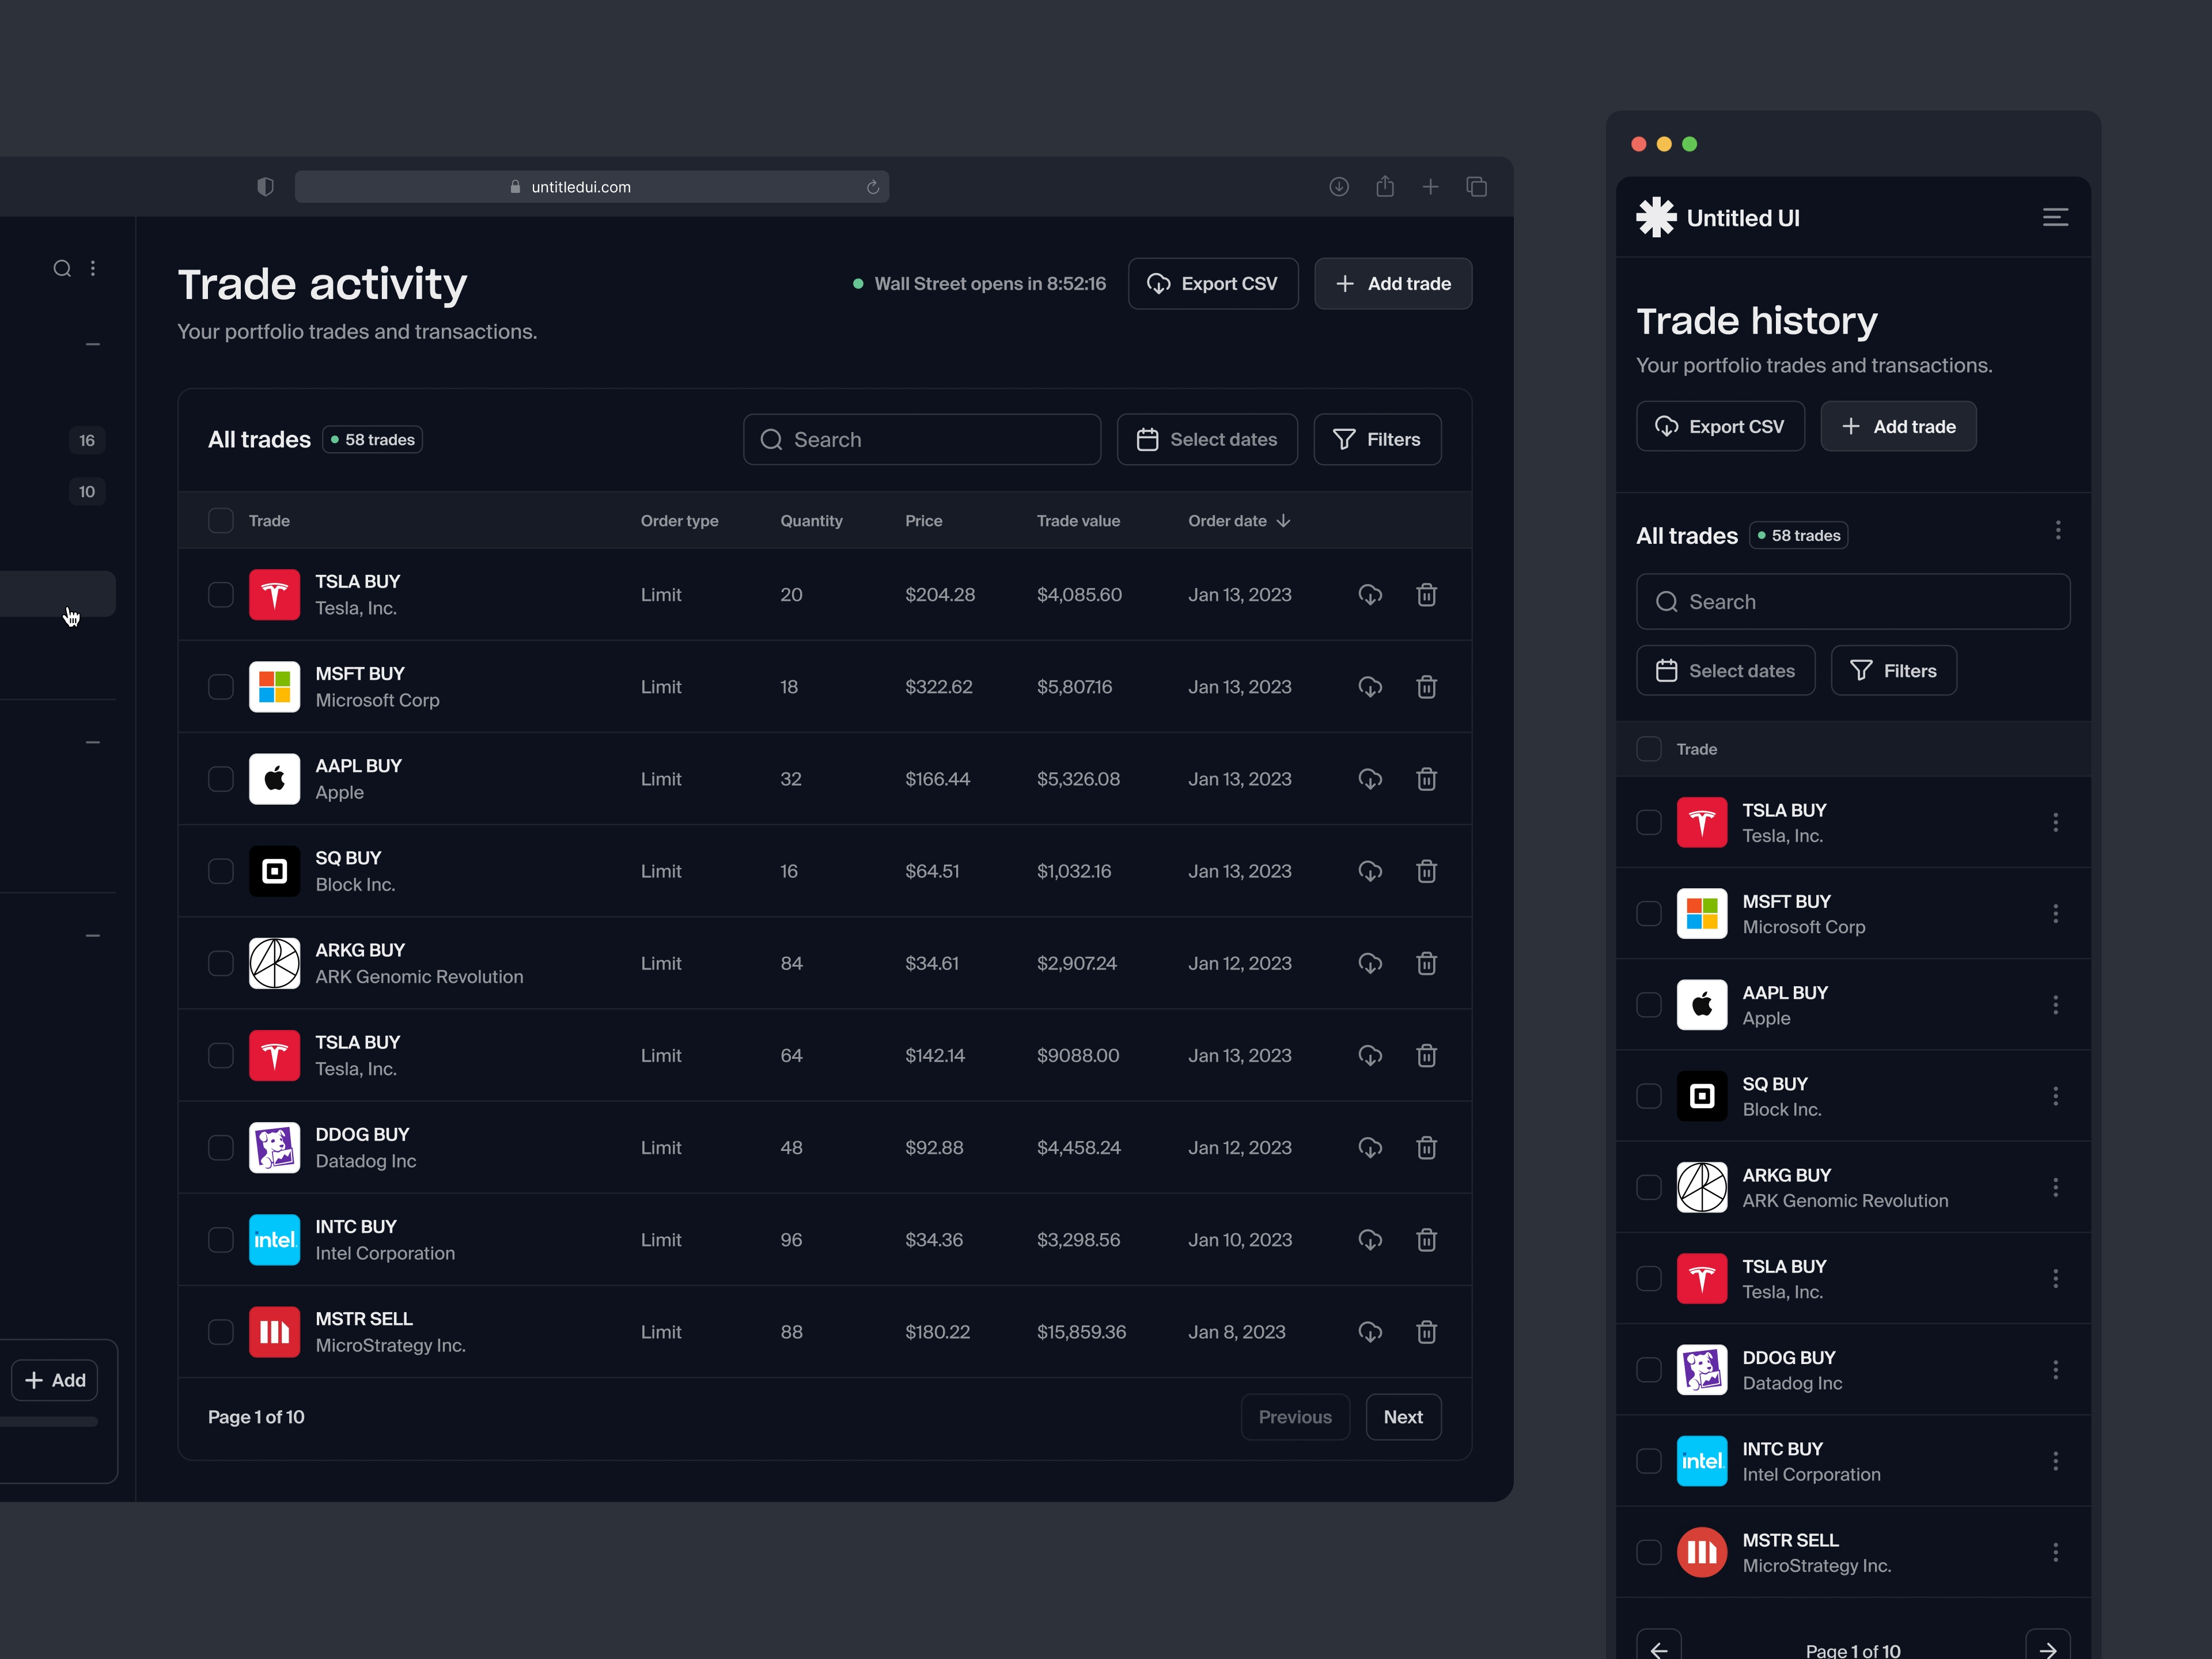The width and height of the screenshot is (2212, 1659).
Task: Delete the MSFT BUY trade row
Action: pyautogui.click(x=1427, y=687)
